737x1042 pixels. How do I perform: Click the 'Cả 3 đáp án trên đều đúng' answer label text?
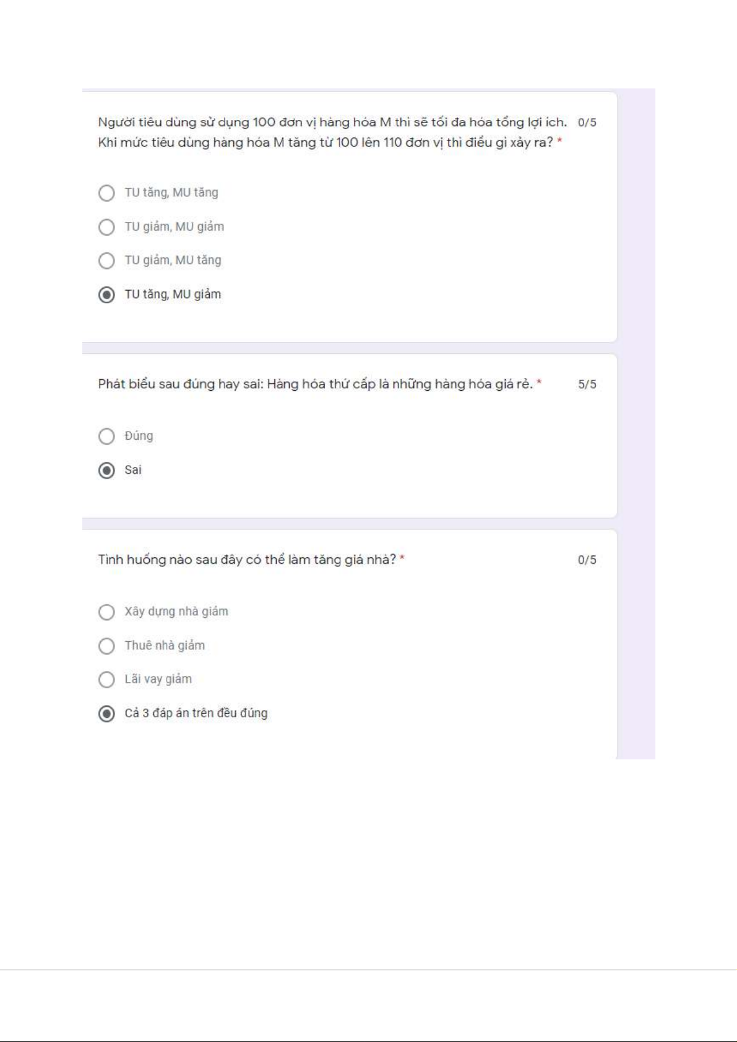[196, 713]
